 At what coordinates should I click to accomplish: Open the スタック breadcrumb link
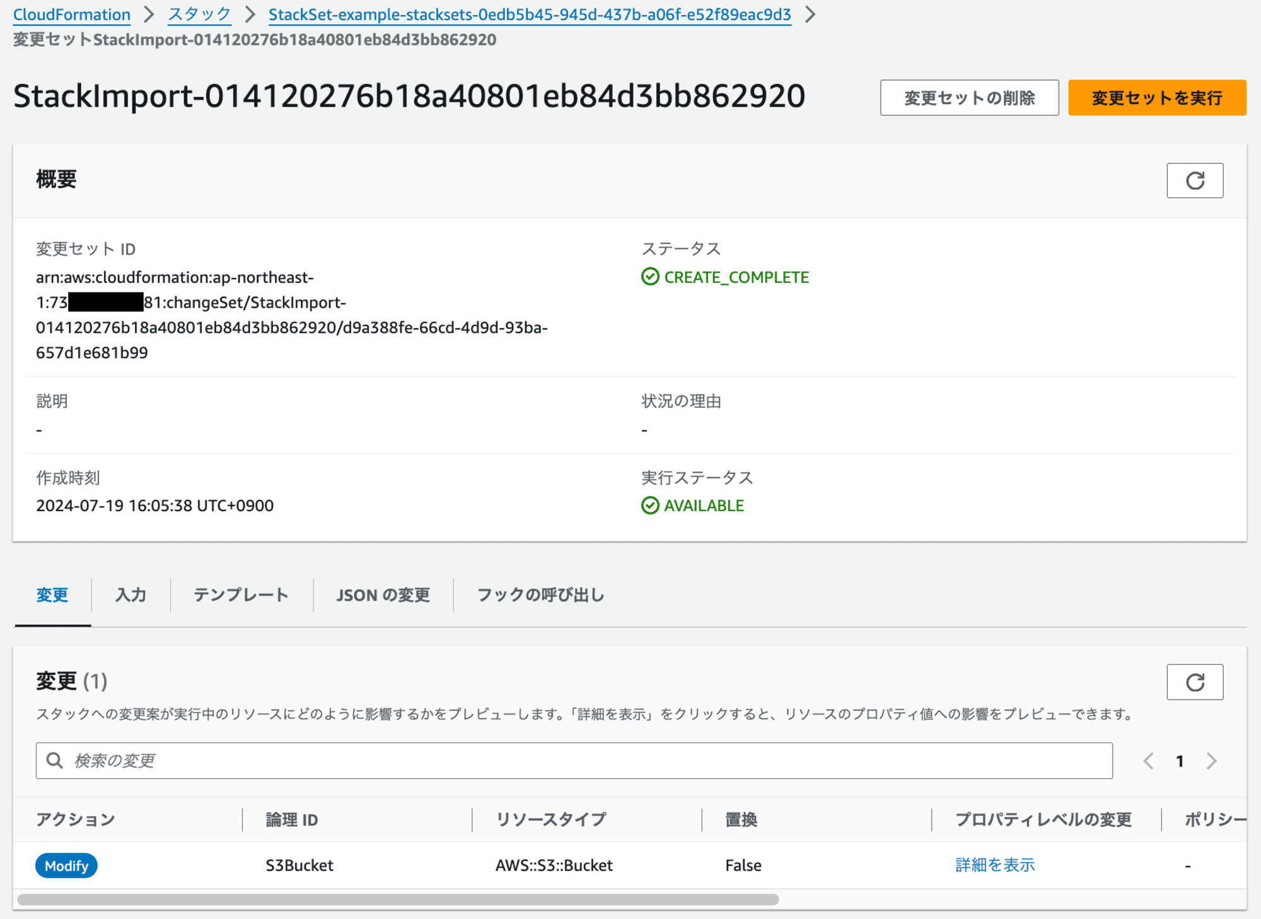(199, 14)
